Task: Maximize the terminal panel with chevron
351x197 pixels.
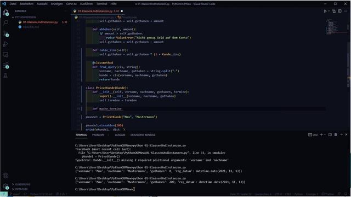Action: pos(341,135)
